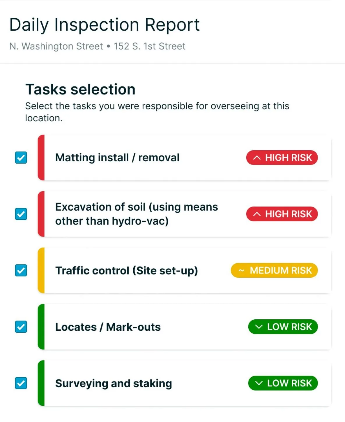Click the down chevron on Locates' Low Risk badge
Screen dimensions: 345x422
(x=259, y=327)
